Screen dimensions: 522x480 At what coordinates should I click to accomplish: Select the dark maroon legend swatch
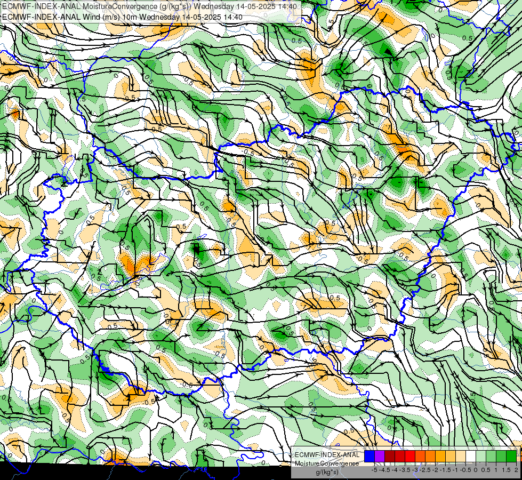pos(390,456)
